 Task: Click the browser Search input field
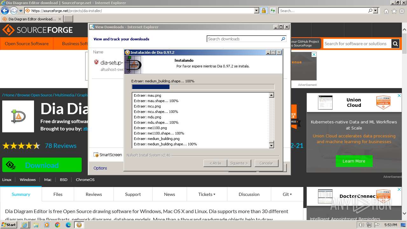(x=323, y=10)
